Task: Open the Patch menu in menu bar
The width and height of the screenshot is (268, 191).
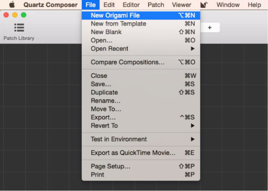Action: coord(156,5)
